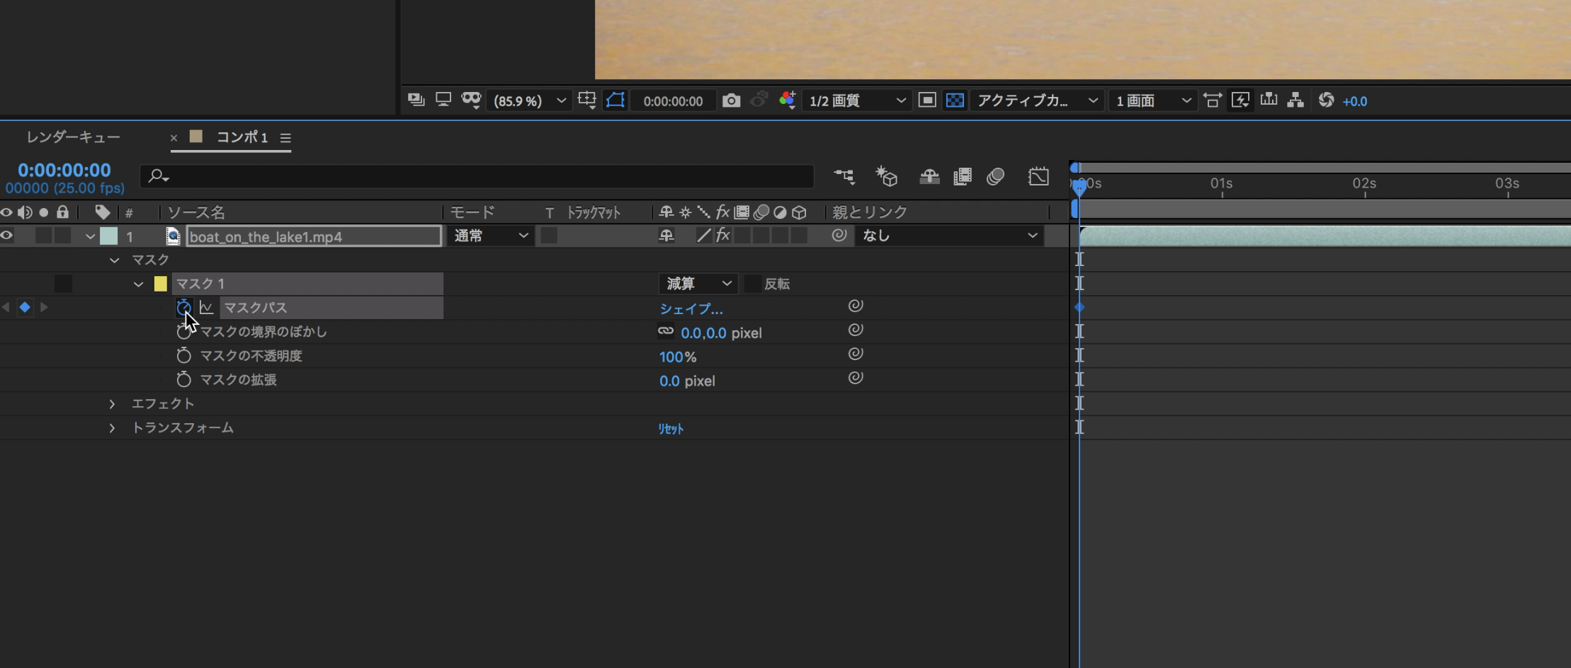Viewport: 1571px width, 668px height.
Task: Change the マスク 1 label color swatch
Action: [x=161, y=283]
